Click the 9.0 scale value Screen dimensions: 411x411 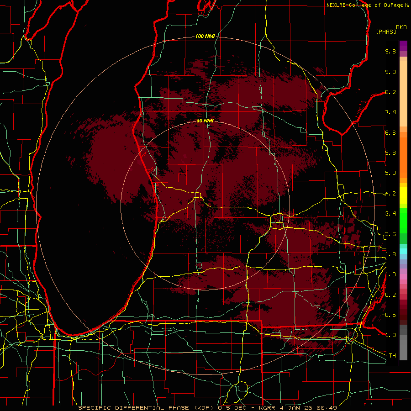click(x=390, y=72)
